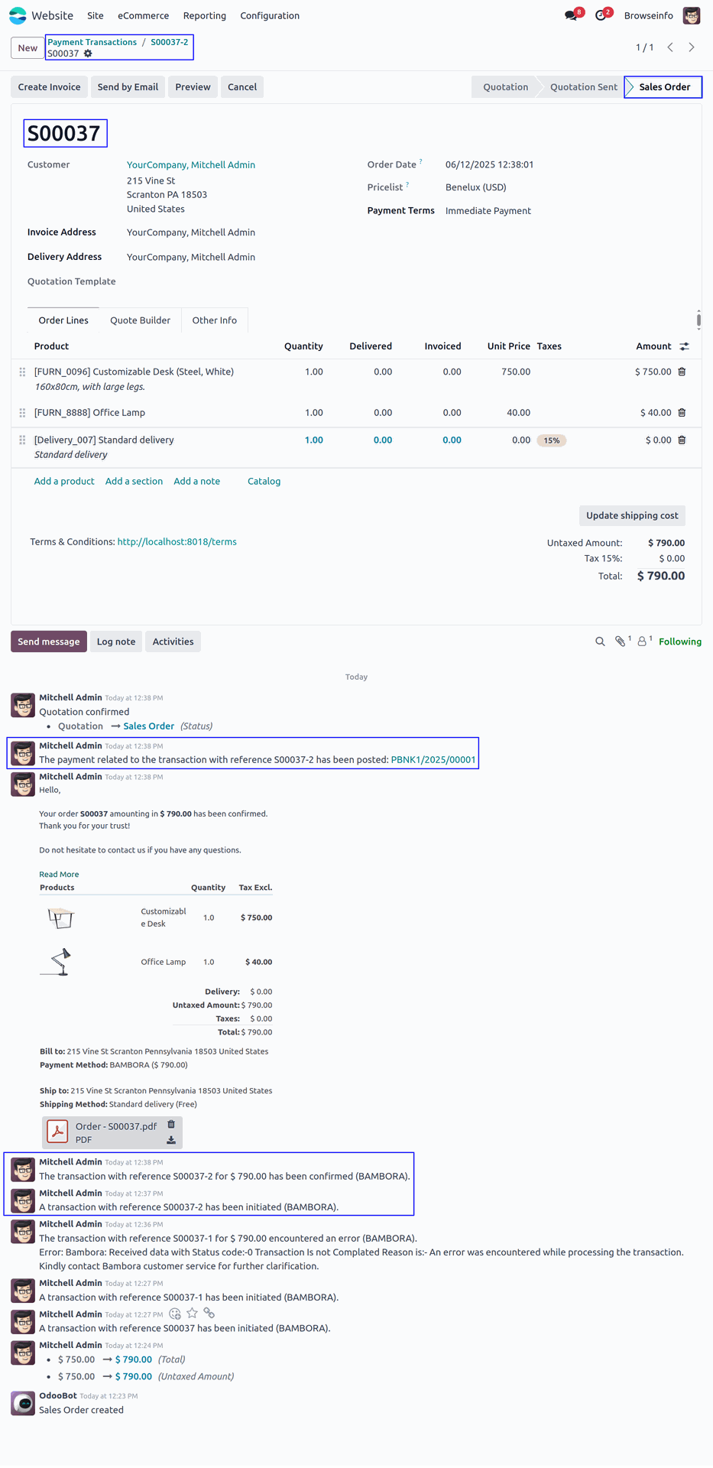Open the chatter search magnifier icon
Image resolution: width=713 pixels, height=1468 pixels.
click(600, 641)
